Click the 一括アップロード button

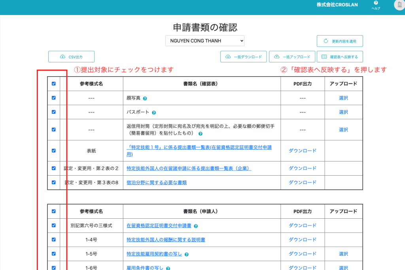tap(292, 57)
